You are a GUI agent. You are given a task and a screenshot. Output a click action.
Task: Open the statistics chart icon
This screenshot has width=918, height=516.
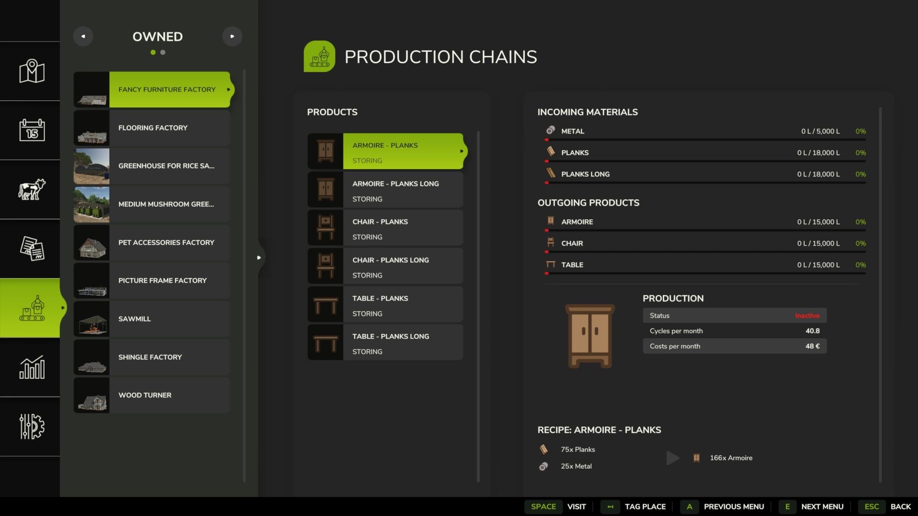tap(32, 367)
